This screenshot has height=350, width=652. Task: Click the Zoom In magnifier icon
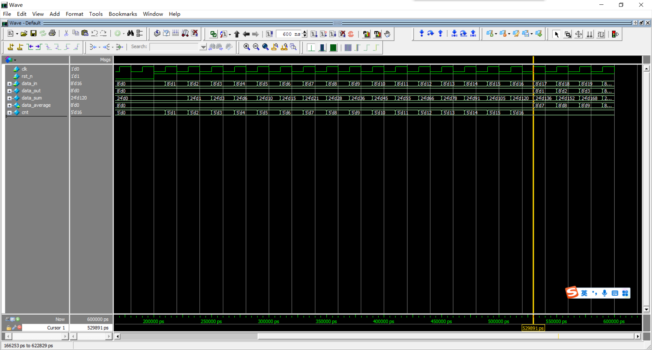[x=247, y=47]
